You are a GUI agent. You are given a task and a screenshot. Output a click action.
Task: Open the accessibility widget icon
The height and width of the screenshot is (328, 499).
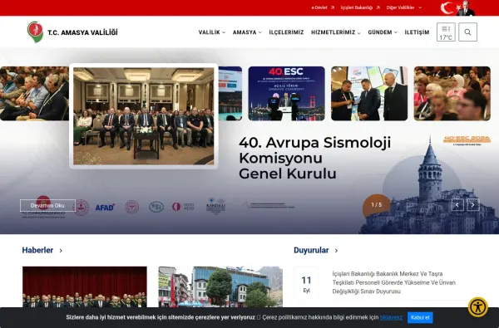[x=477, y=307]
